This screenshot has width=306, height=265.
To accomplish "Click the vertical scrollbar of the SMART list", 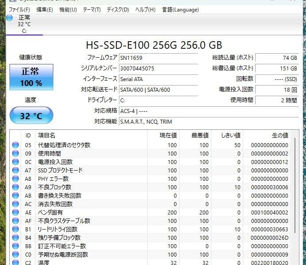I will pos(295,199).
